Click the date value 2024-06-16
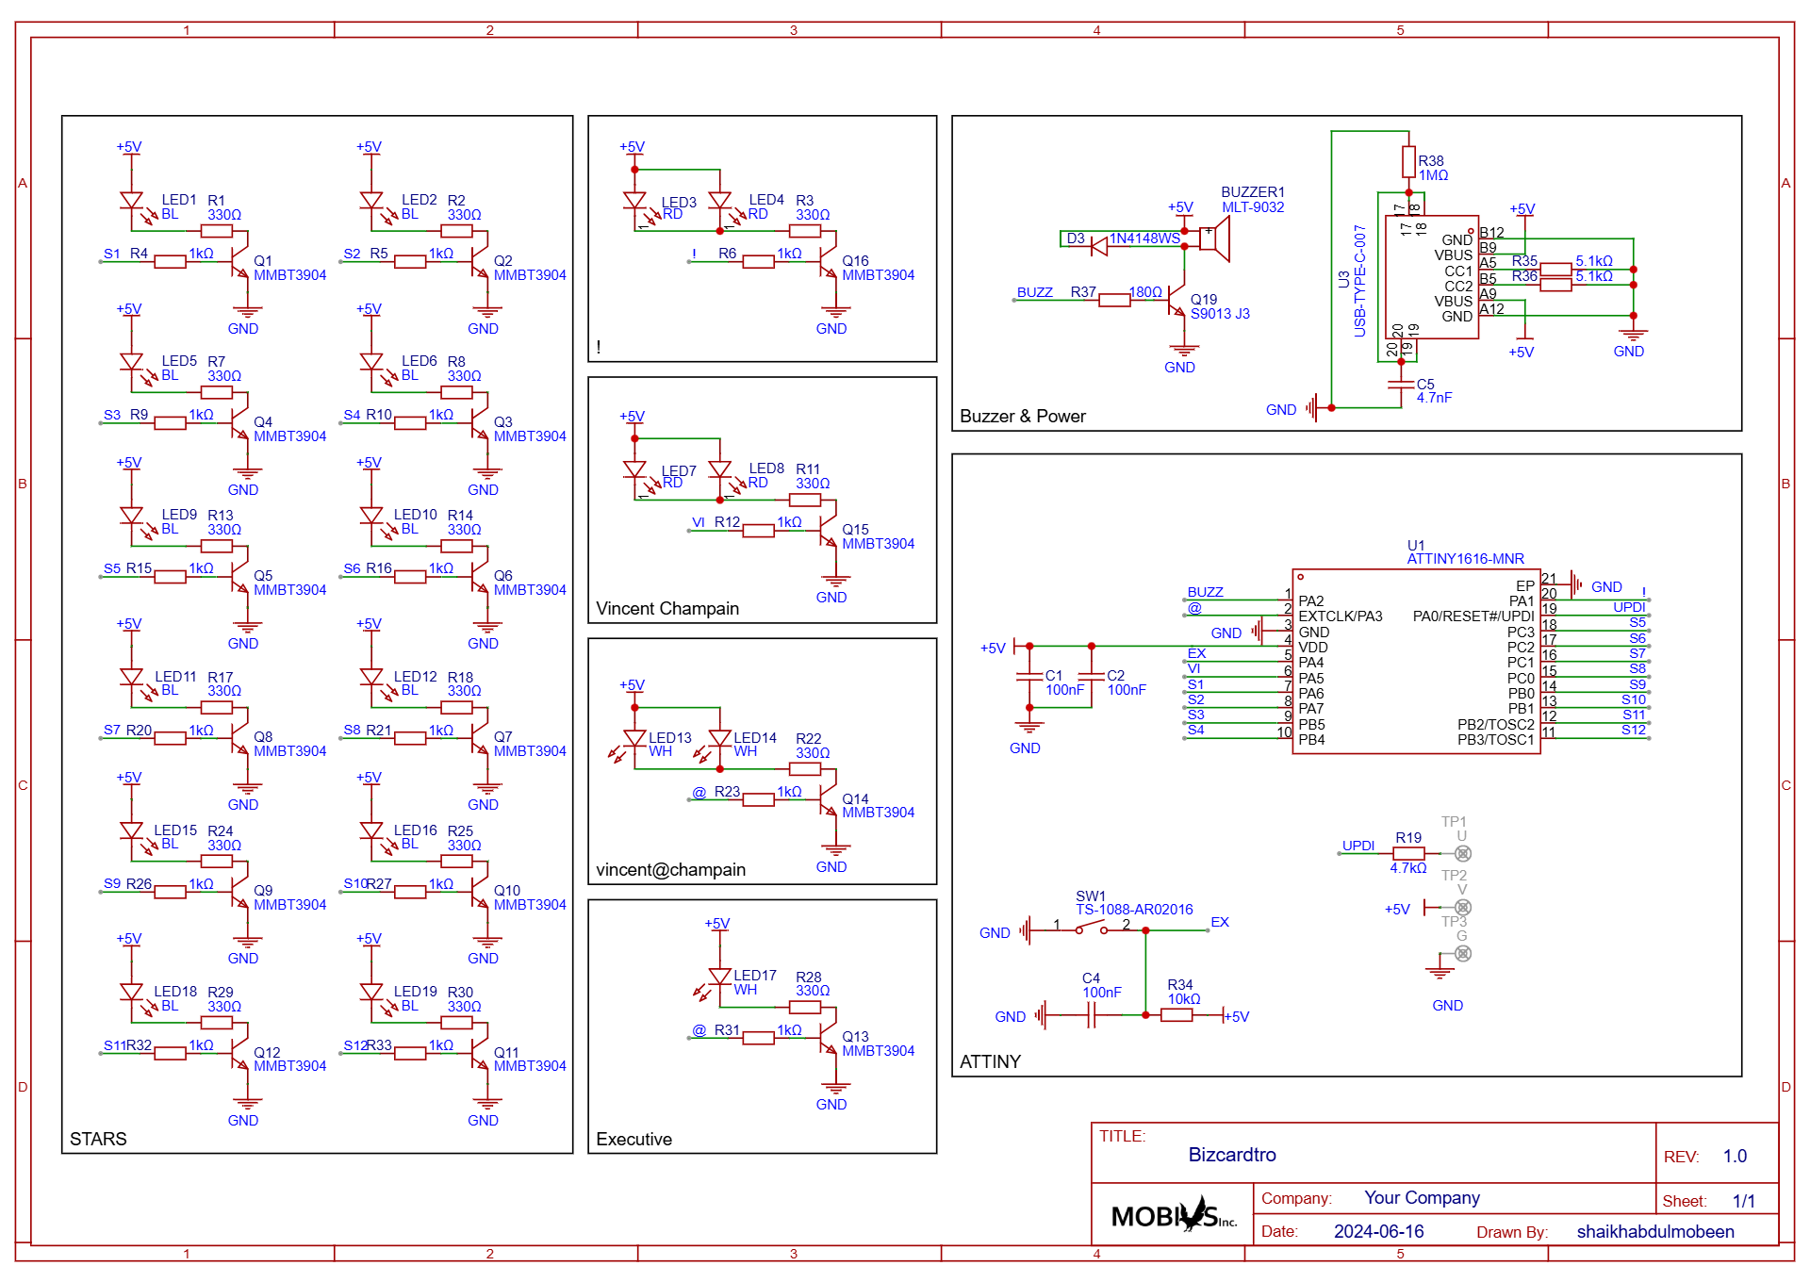This screenshot has width=1810, height=1282. point(1378,1232)
